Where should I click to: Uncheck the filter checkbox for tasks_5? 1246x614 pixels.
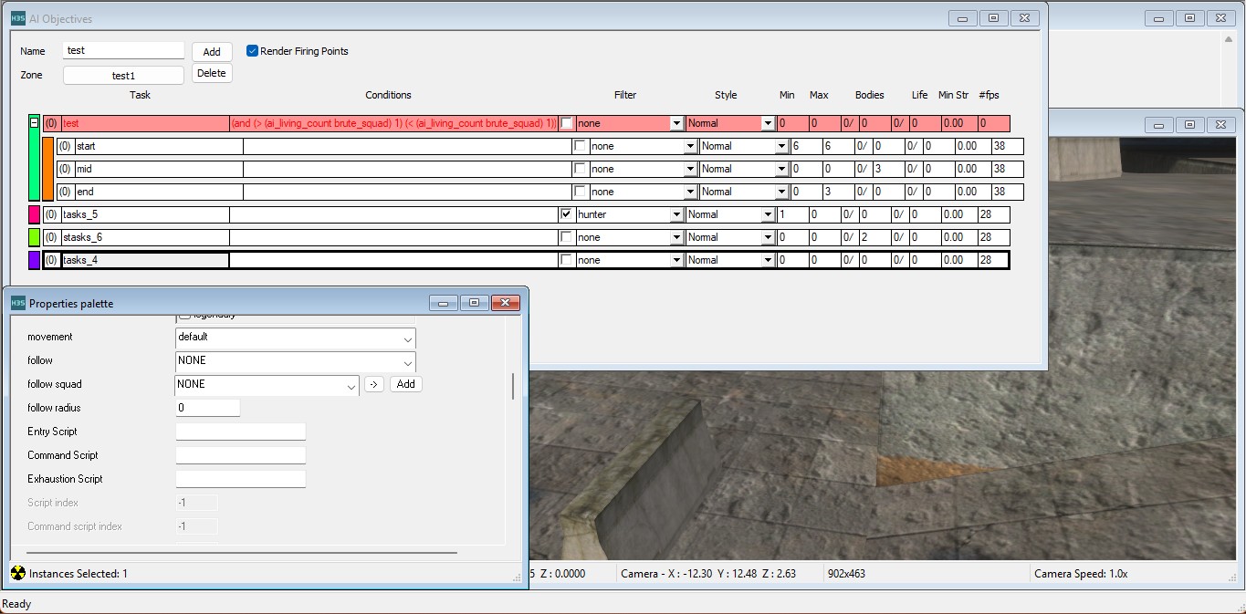pos(567,214)
